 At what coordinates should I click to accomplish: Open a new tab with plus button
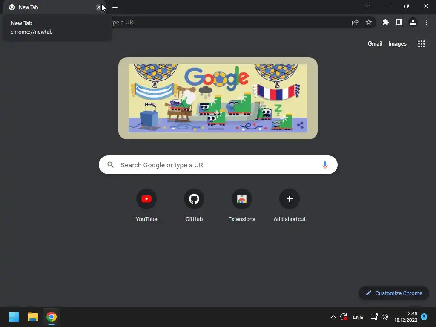[x=115, y=7]
